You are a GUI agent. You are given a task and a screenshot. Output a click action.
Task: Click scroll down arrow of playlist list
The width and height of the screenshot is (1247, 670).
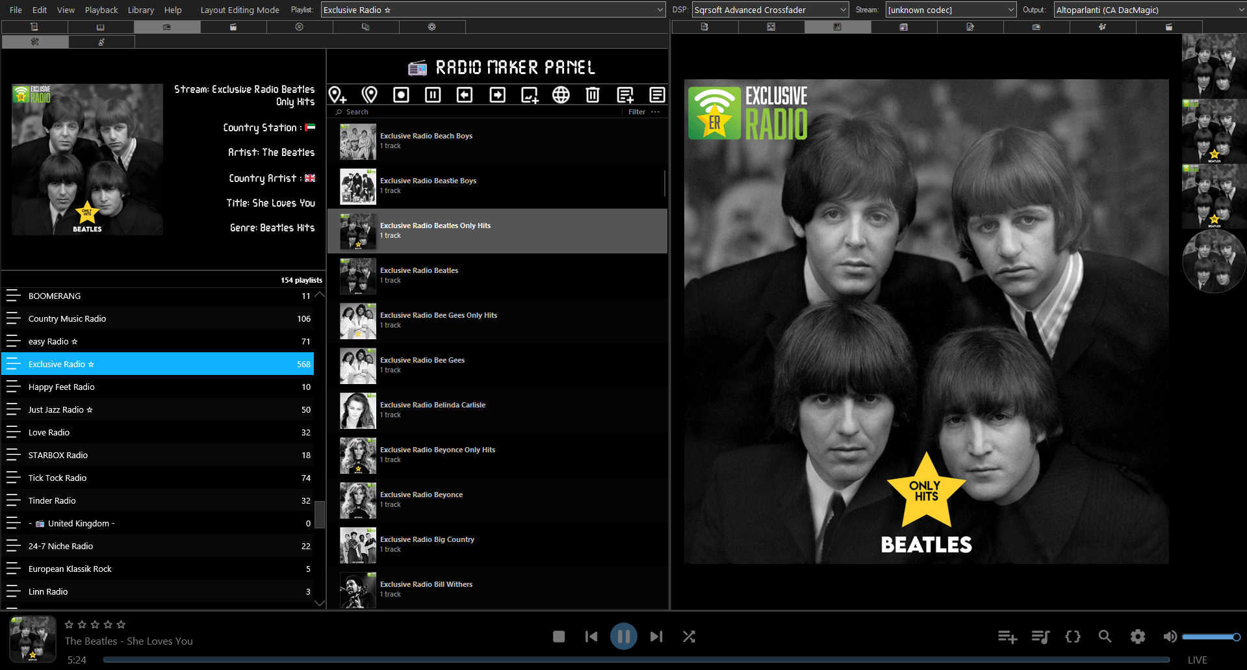pos(320,603)
